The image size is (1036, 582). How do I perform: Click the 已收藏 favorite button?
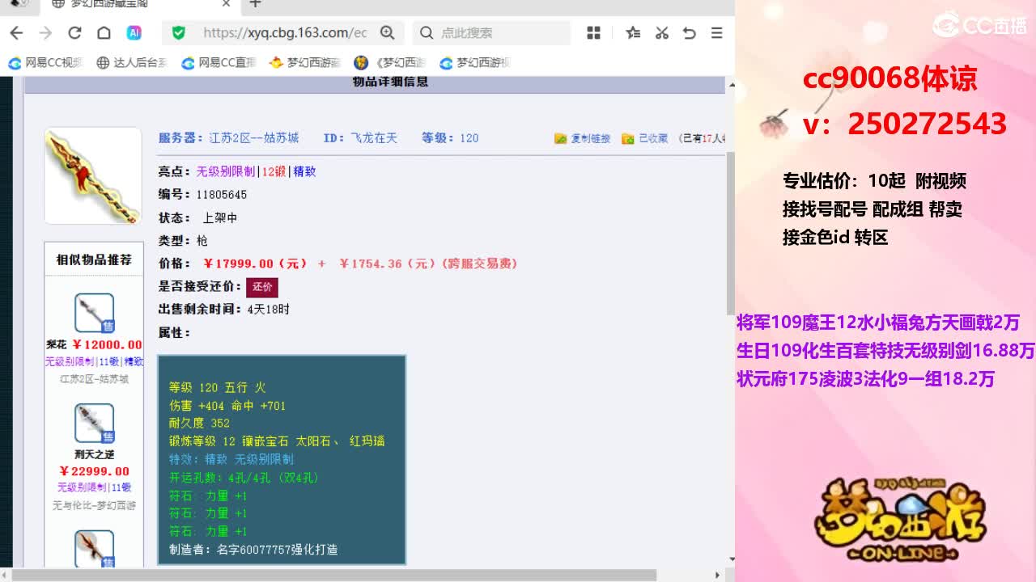tap(645, 138)
